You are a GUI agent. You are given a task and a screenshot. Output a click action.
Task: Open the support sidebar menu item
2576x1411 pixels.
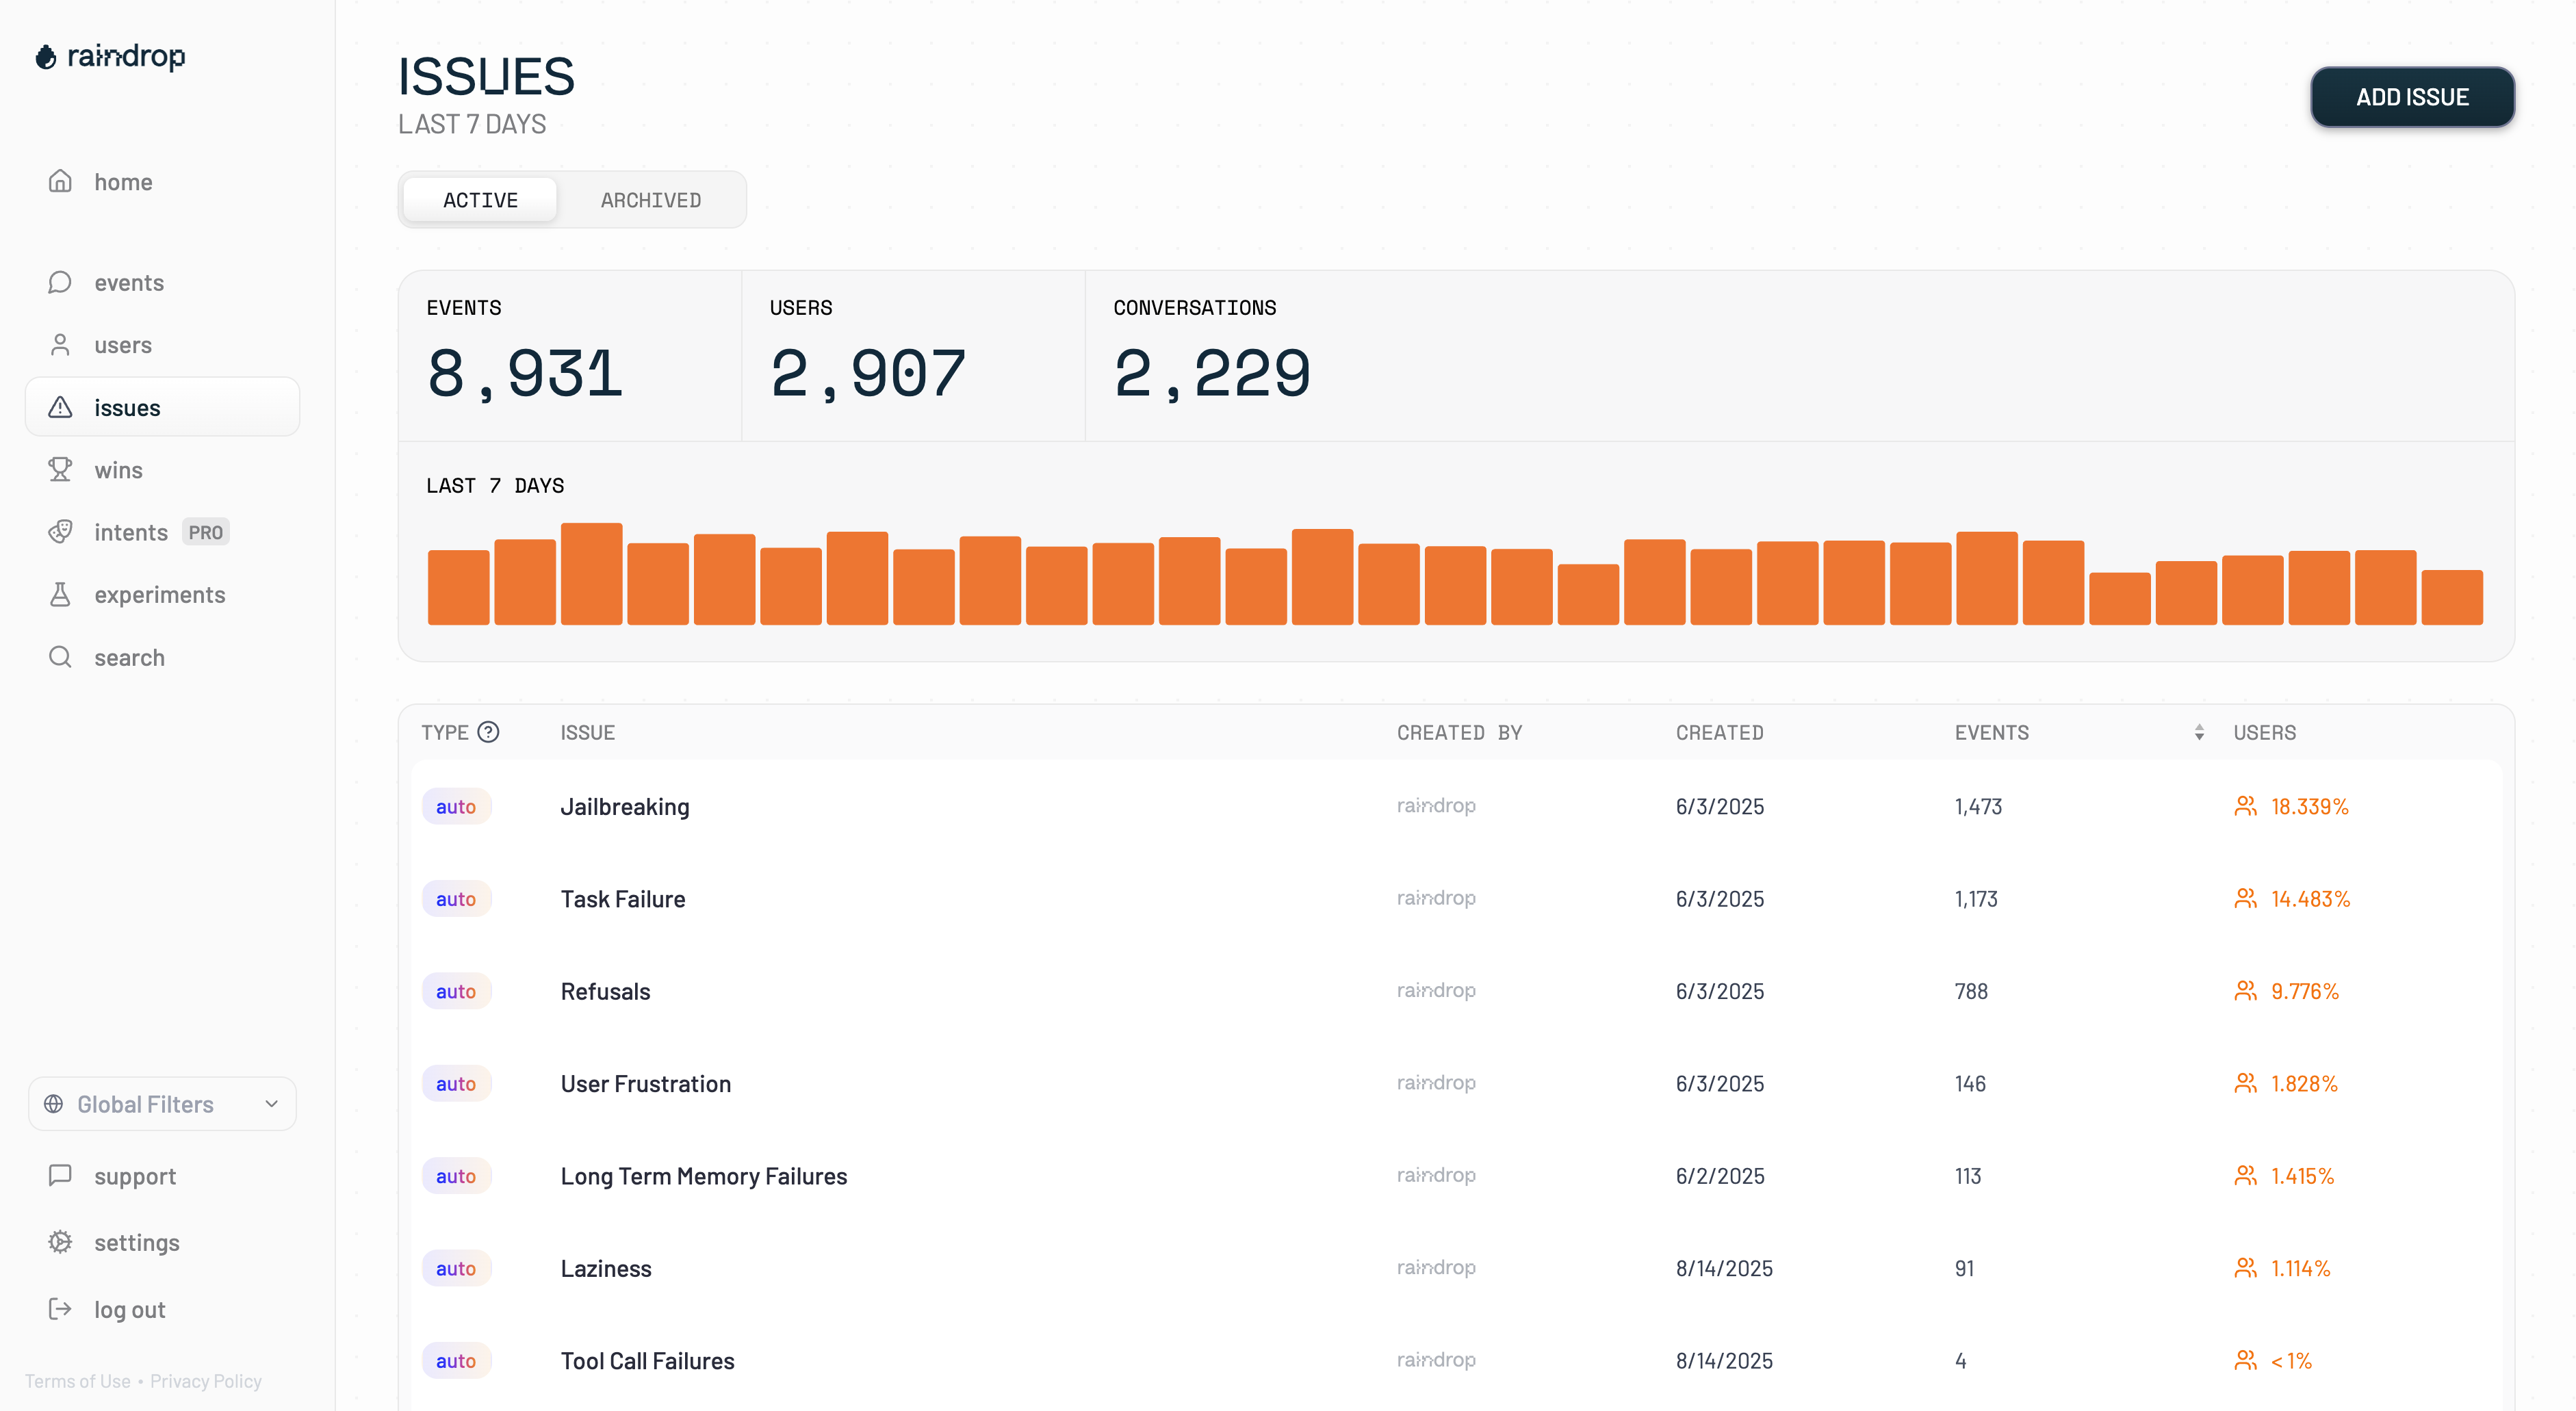(x=134, y=1176)
